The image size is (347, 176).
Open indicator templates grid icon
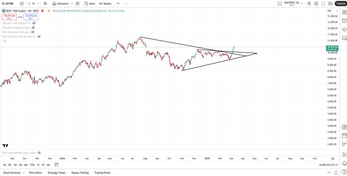pos(77,3)
